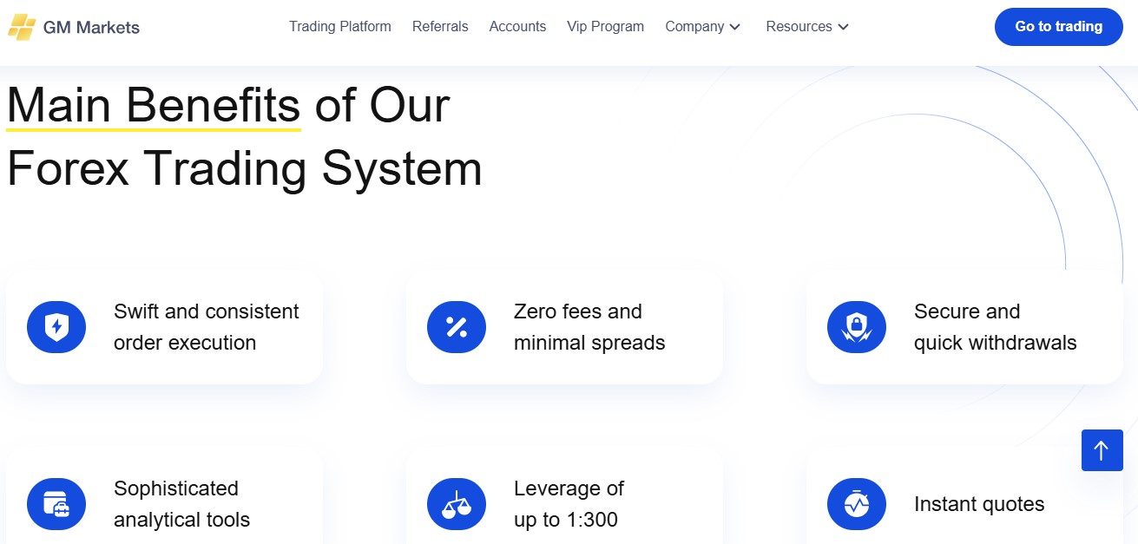Click the shield lightning order execution icon
The width and height of the screenshot is (1138, 544).
click(x=56, y=327)
